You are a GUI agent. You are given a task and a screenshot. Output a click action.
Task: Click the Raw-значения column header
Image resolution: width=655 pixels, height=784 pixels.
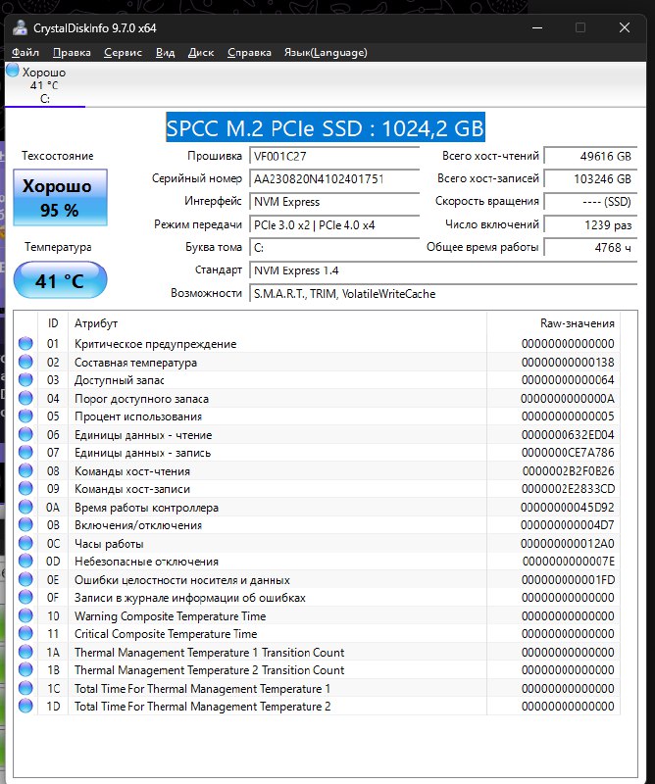coord(578,323)
